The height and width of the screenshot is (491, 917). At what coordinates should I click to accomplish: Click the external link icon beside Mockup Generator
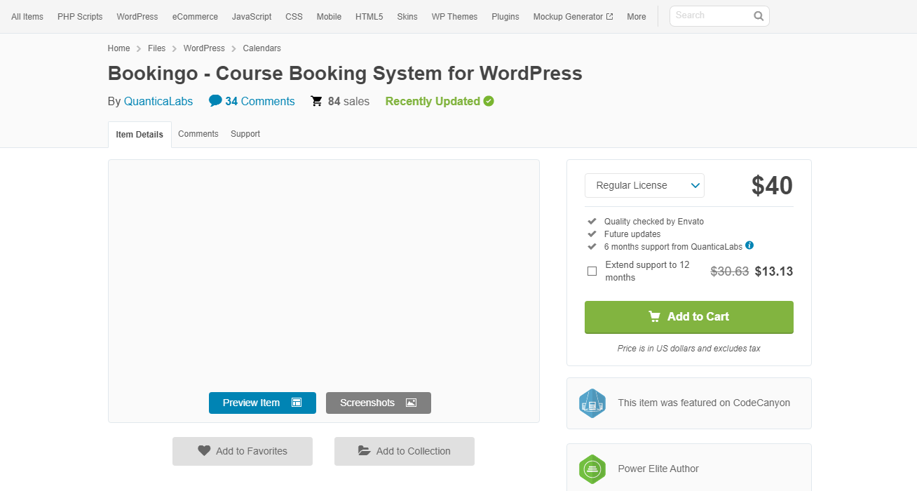pyautogui.click(x=610, y=17)
